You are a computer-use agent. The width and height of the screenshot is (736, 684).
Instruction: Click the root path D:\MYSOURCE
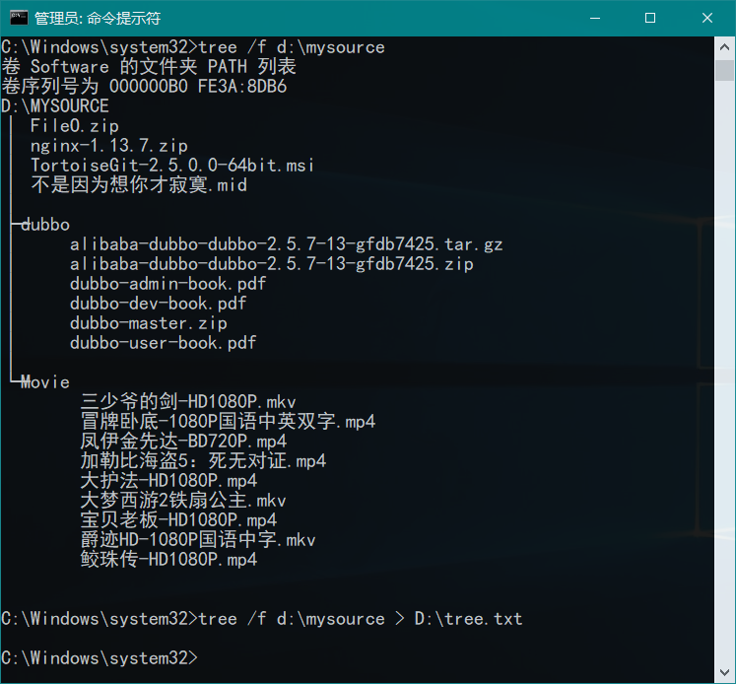(55, 106)
